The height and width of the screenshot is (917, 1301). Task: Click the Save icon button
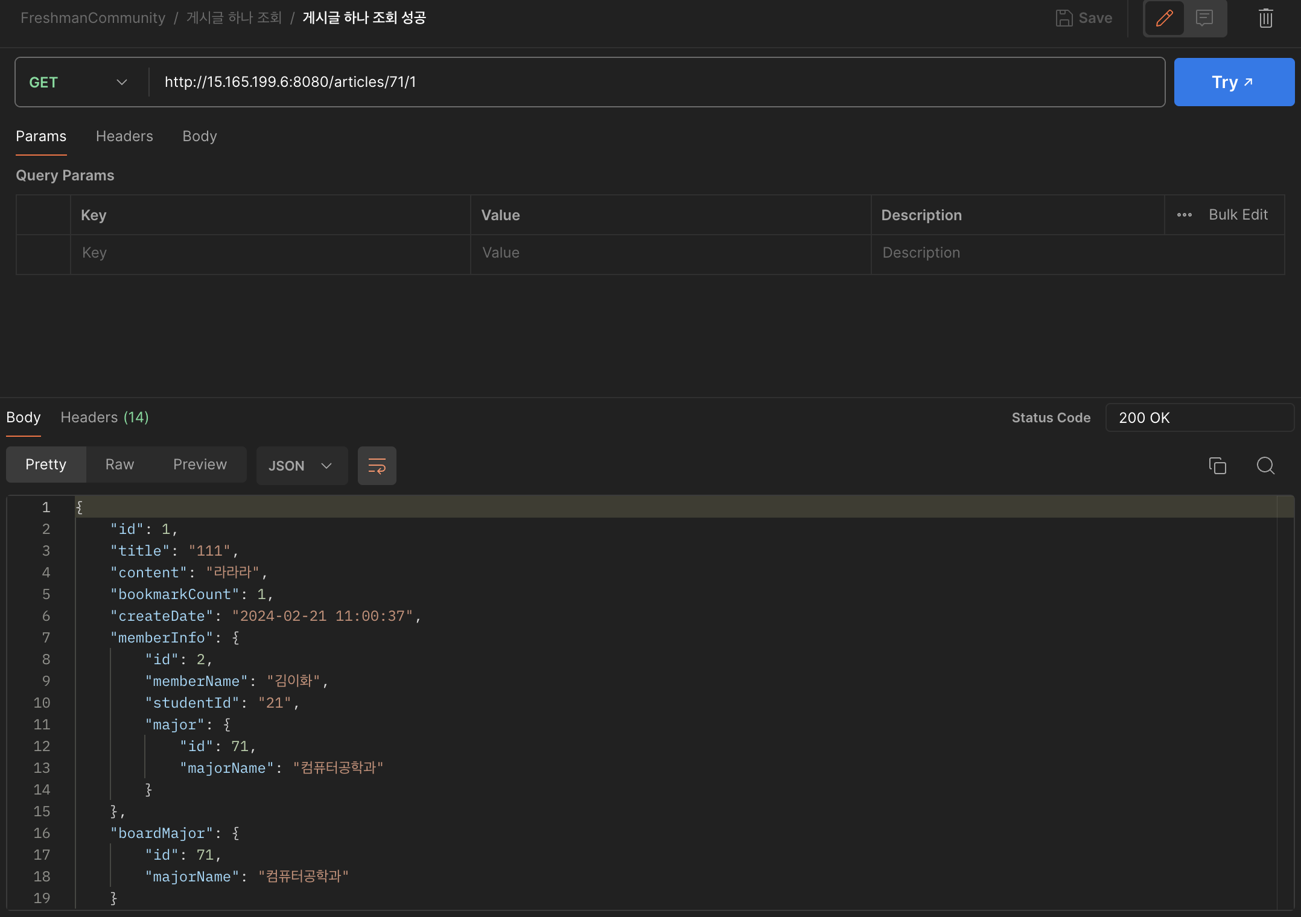click(x=1084, y=18)
